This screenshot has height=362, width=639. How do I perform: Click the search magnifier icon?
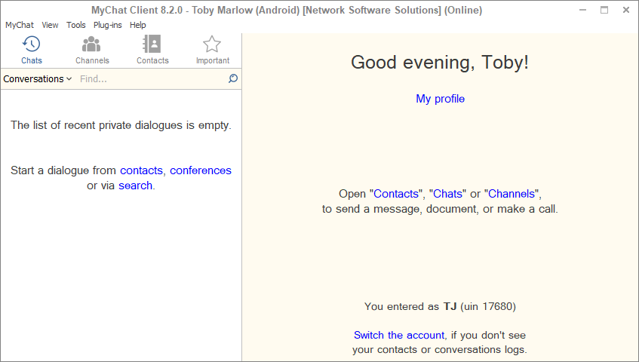click(x=233, y=78)
